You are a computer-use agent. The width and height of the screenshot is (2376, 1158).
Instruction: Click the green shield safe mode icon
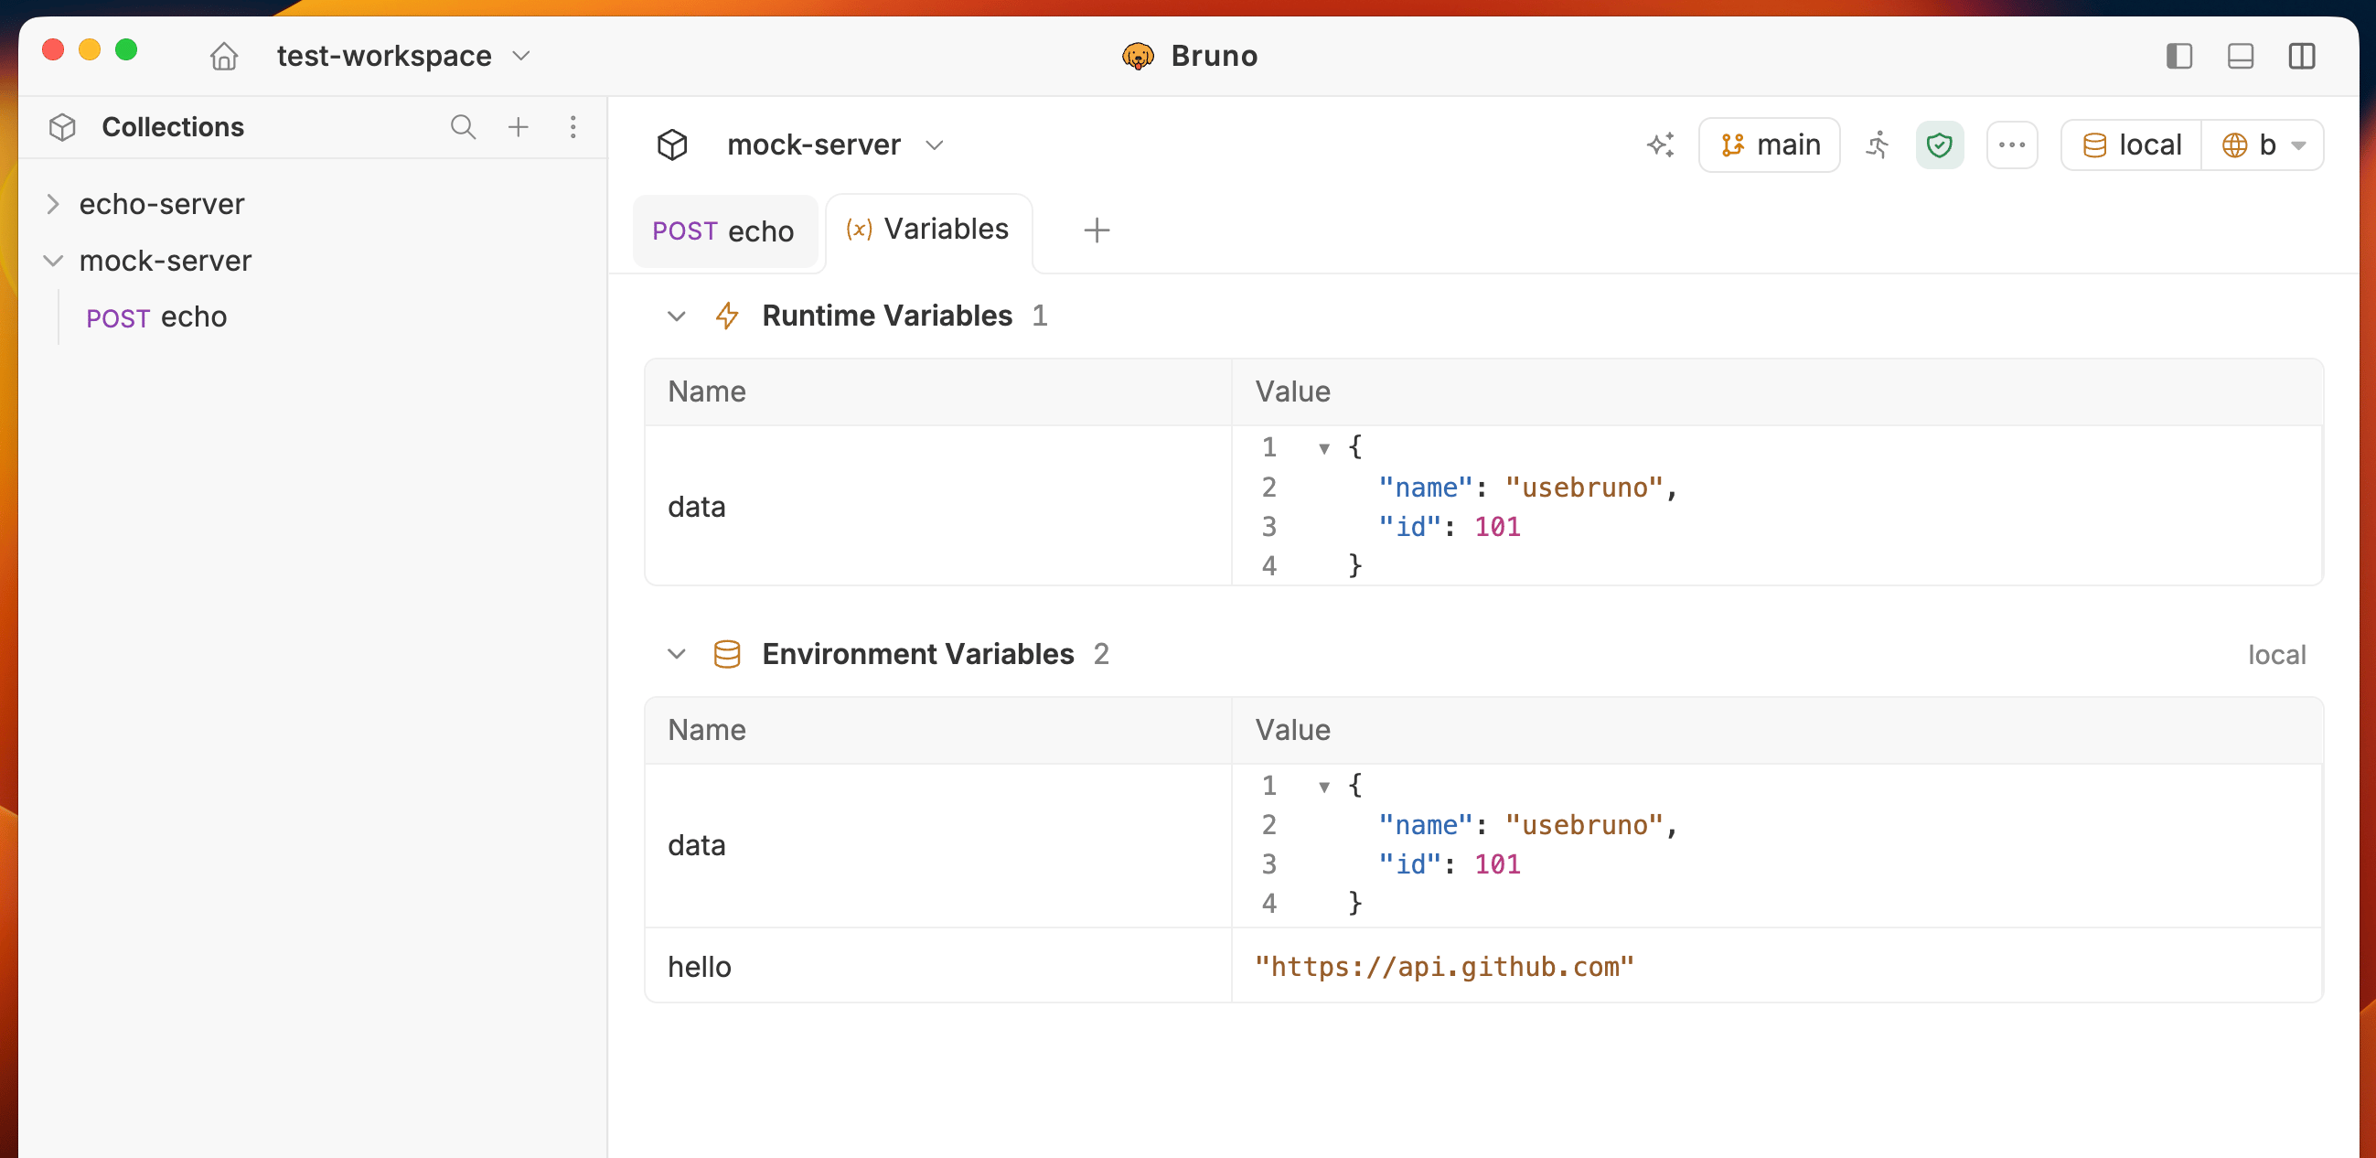1939,145
